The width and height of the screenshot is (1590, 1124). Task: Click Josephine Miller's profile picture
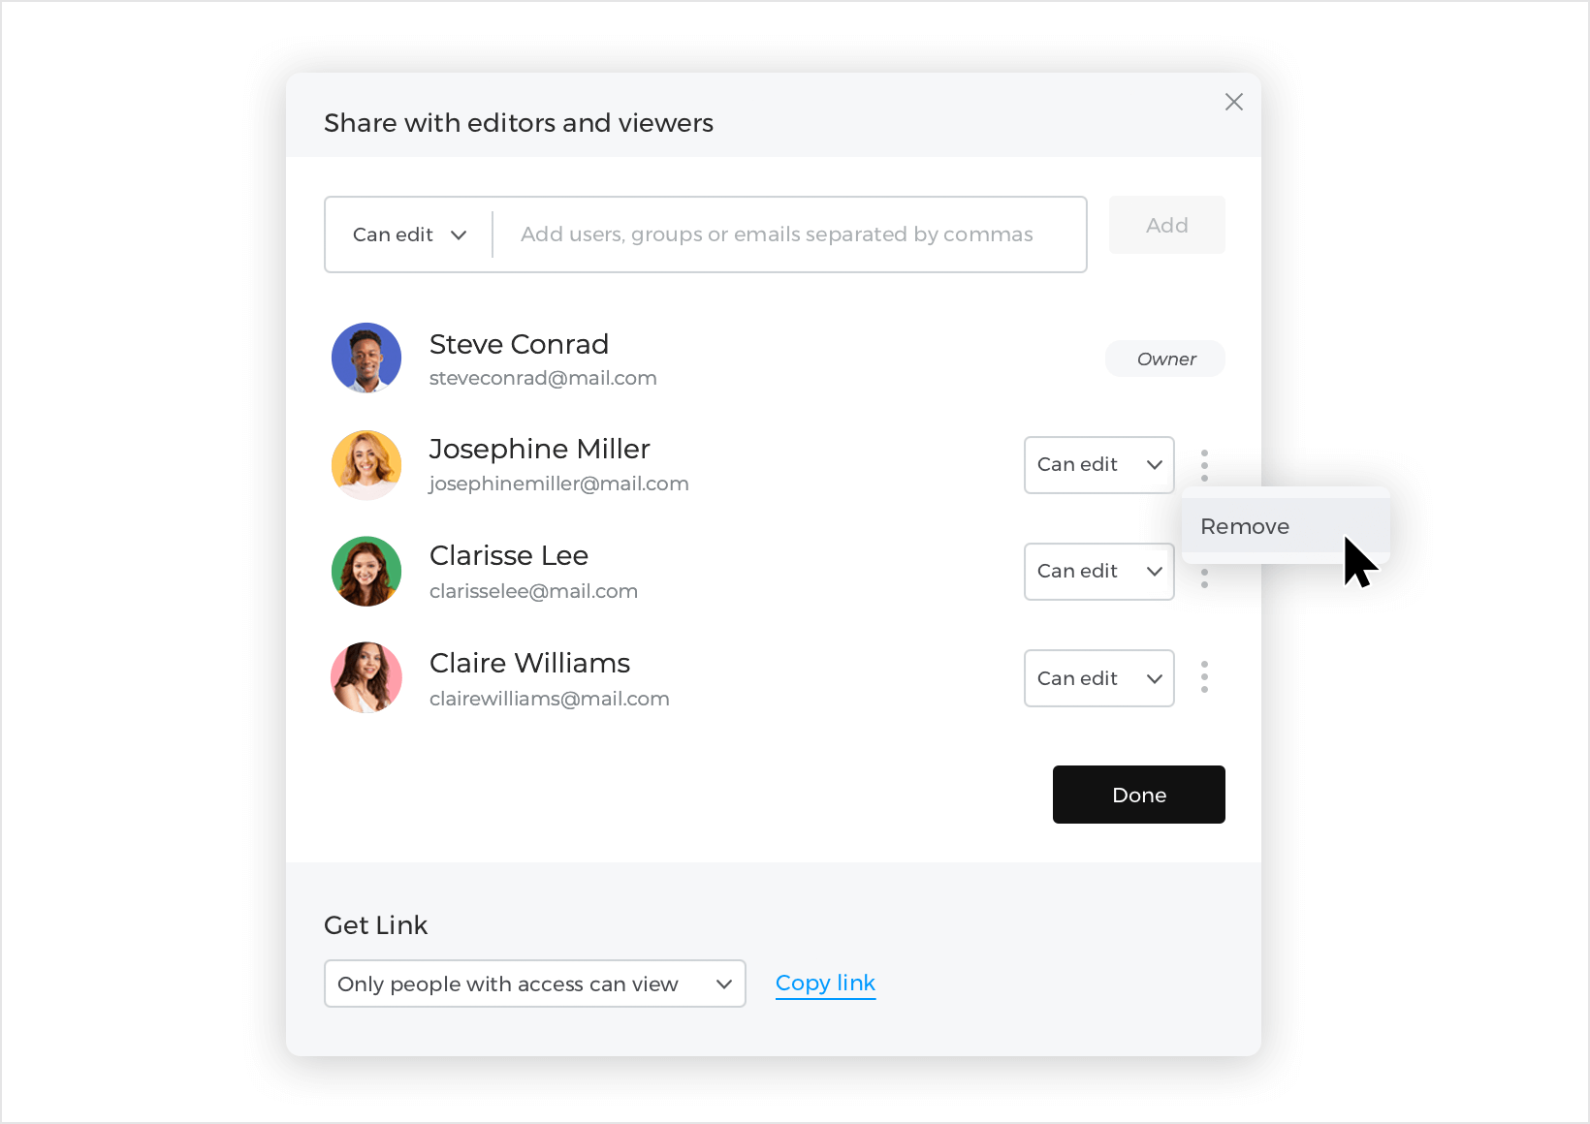click(366, 465)
